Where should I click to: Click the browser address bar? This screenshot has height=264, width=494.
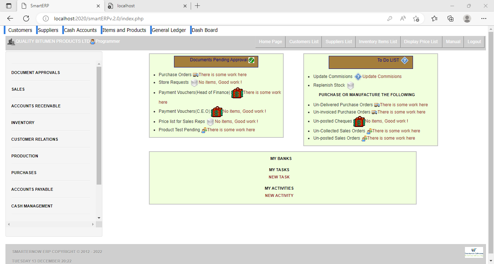(218, 18)
